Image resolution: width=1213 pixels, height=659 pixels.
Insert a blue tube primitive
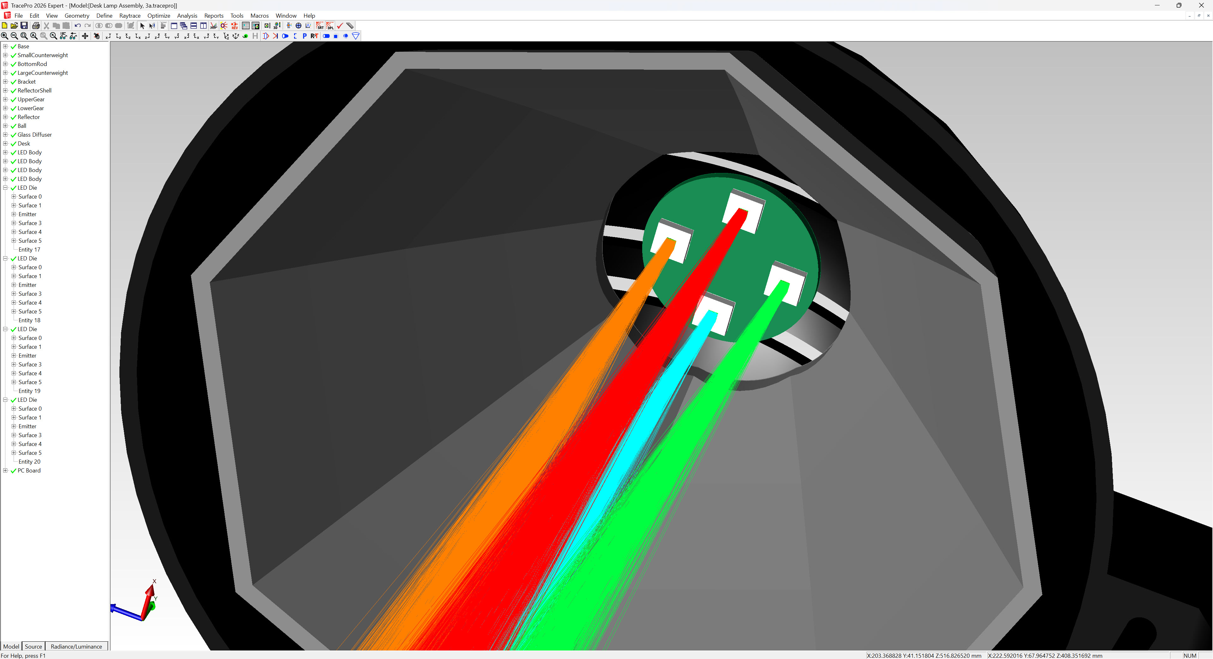[x=326, y=36]
